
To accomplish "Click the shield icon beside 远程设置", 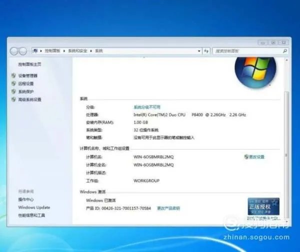I will pos(13,83).
